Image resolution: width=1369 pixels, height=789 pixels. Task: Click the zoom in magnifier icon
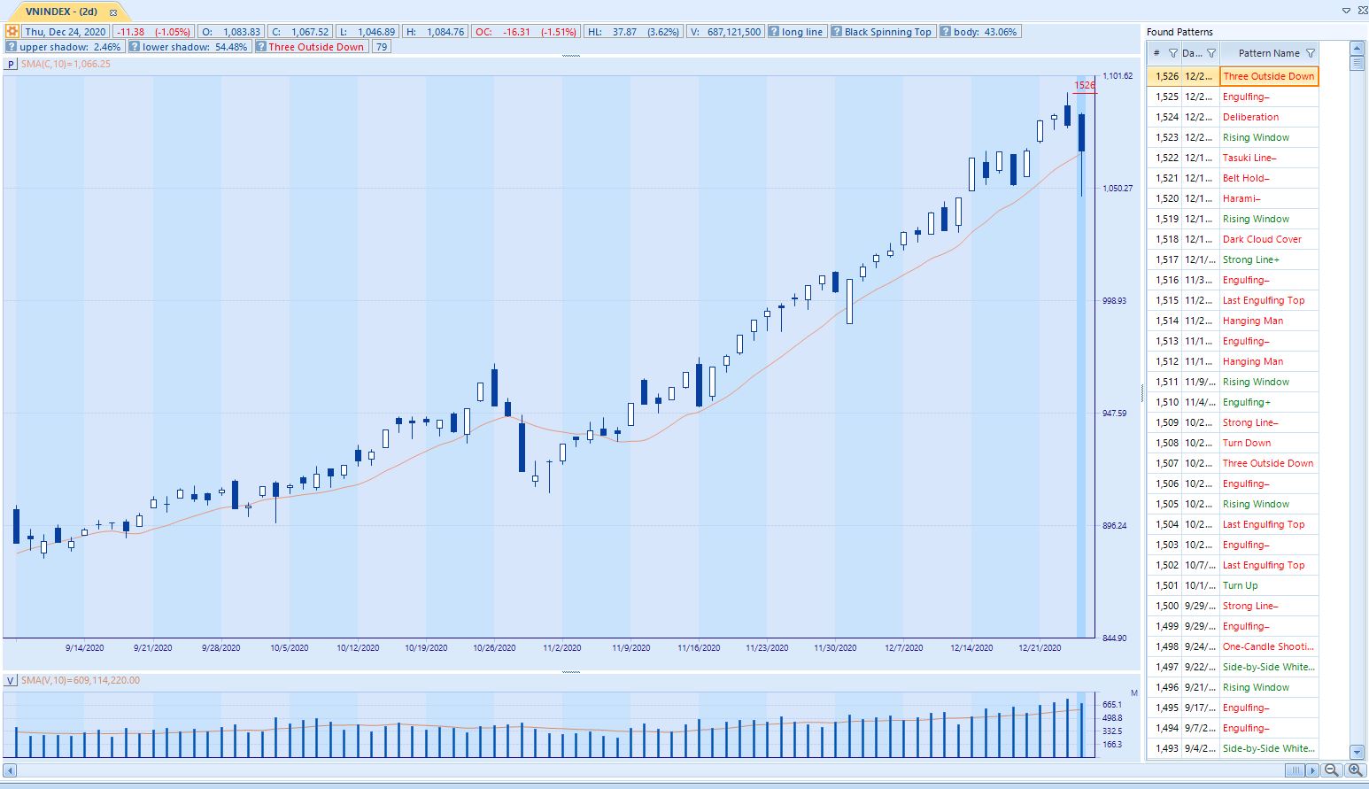coord(1354,770)
